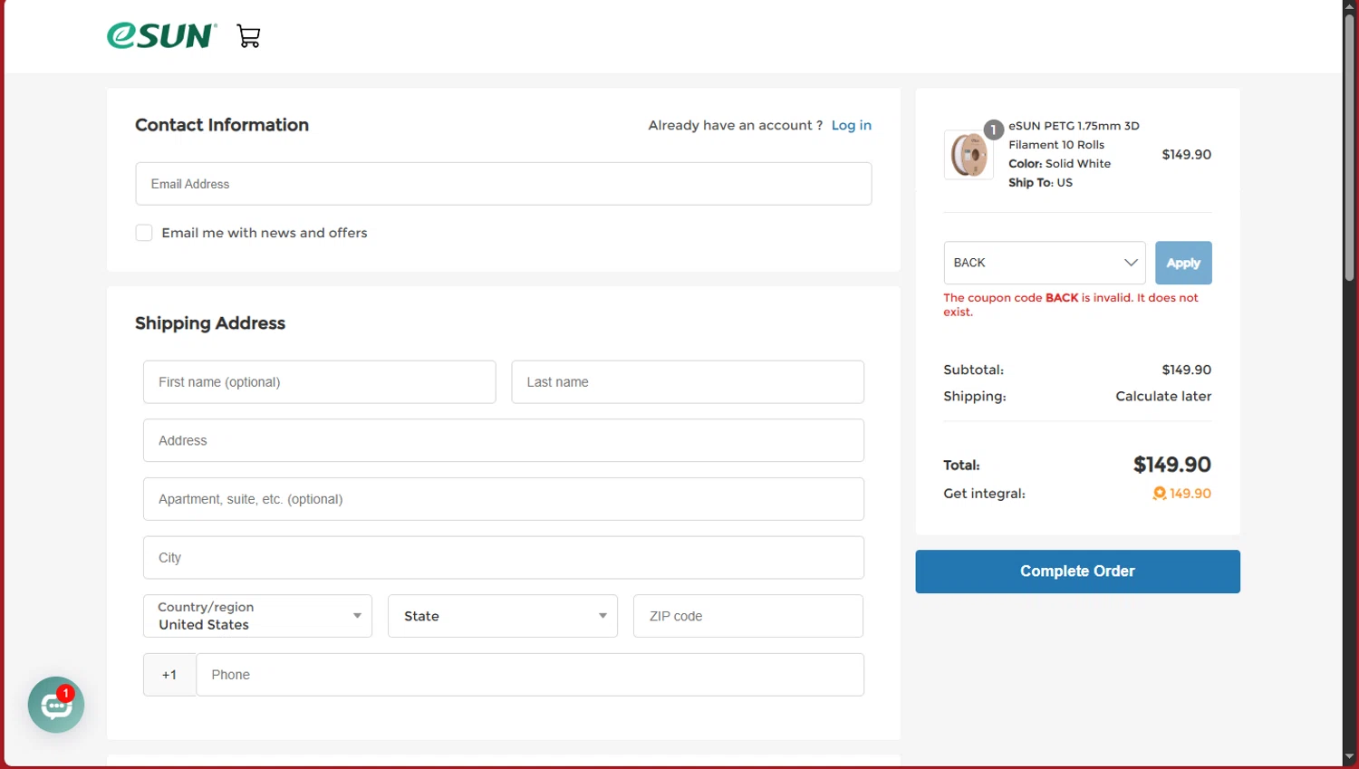Viewport: 1359px width, 769px height.
Task: Click the eSUN logo
Action: pyautogui.click(x=161, y=35)
